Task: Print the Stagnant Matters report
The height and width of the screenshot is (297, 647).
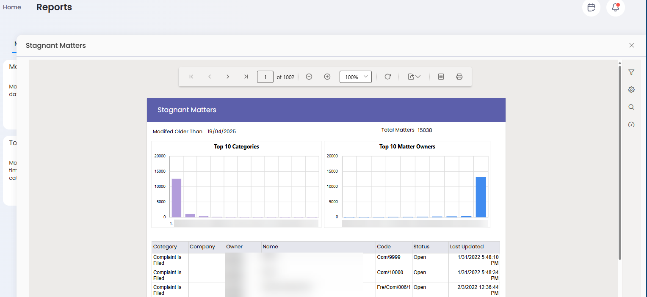Action: point(459,77)
